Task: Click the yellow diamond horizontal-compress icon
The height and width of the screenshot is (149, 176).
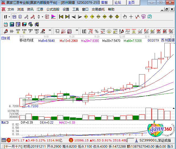Action: tap(105, 17)
